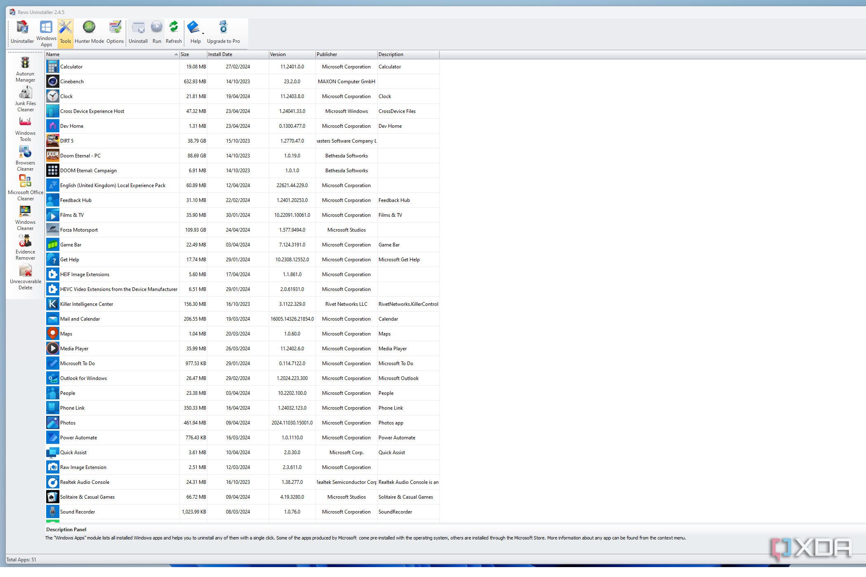Sort list by Name column
866x577 pixels.
point(112,54)
